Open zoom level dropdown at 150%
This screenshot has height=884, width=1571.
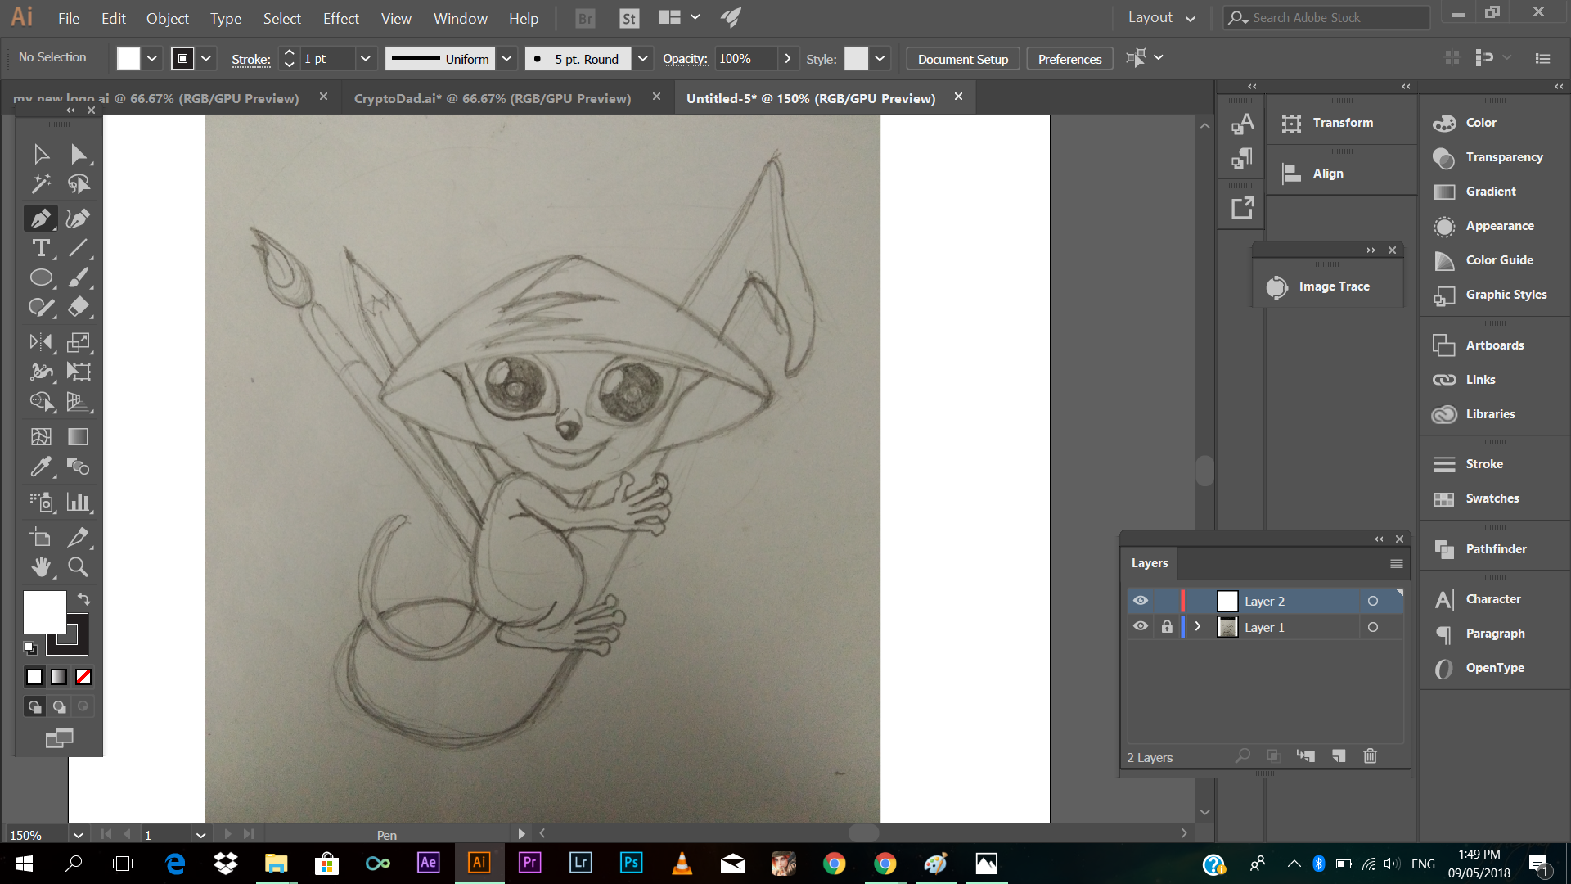click(x=78, y=835)
